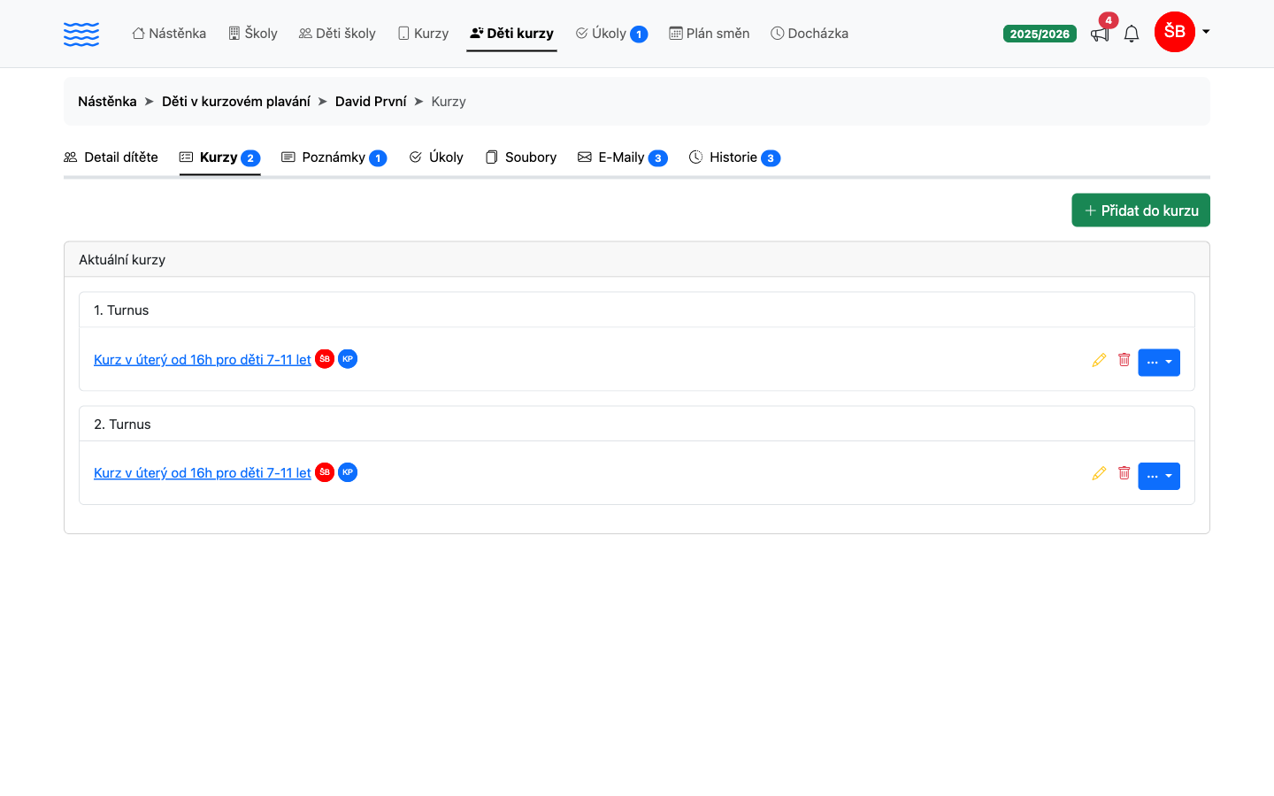Screen dimensions: 1274x796
Task: Open Kurzy in the top navigation bar
Action: point(423,34)
